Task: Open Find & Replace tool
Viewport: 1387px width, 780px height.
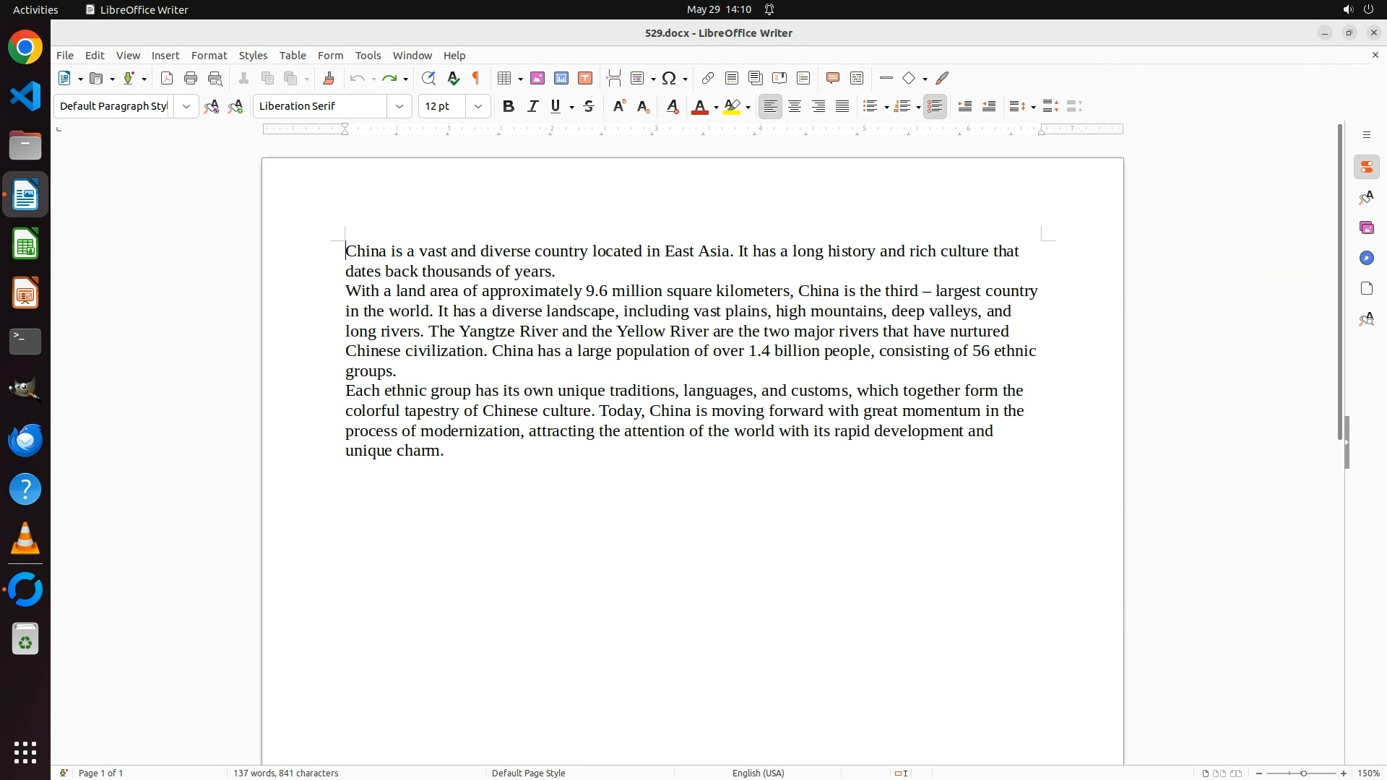Action: 428,78
